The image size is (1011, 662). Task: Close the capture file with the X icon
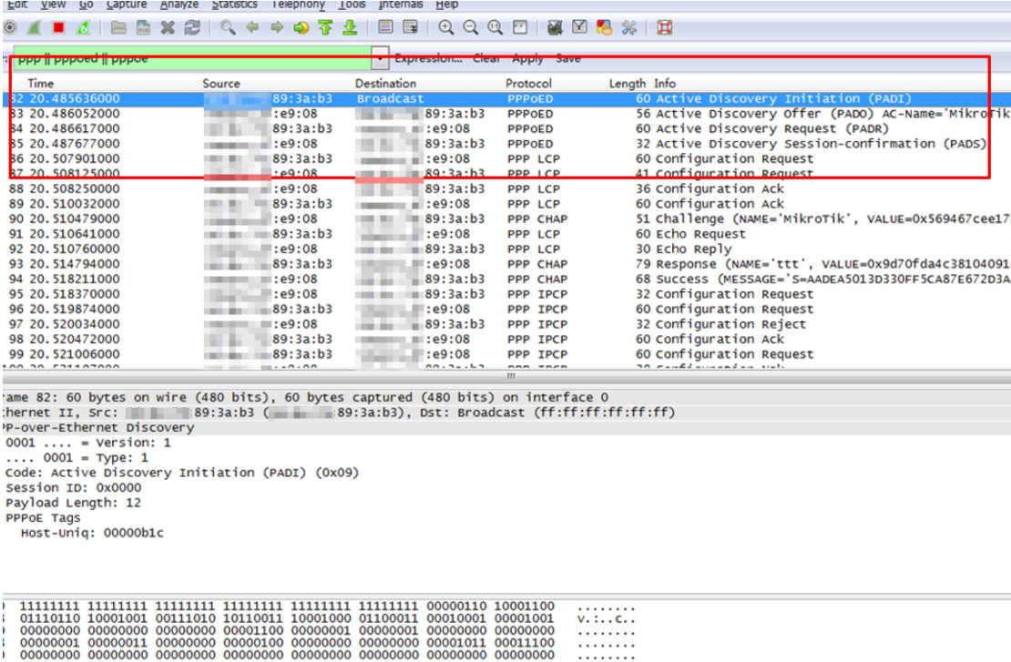168,27
